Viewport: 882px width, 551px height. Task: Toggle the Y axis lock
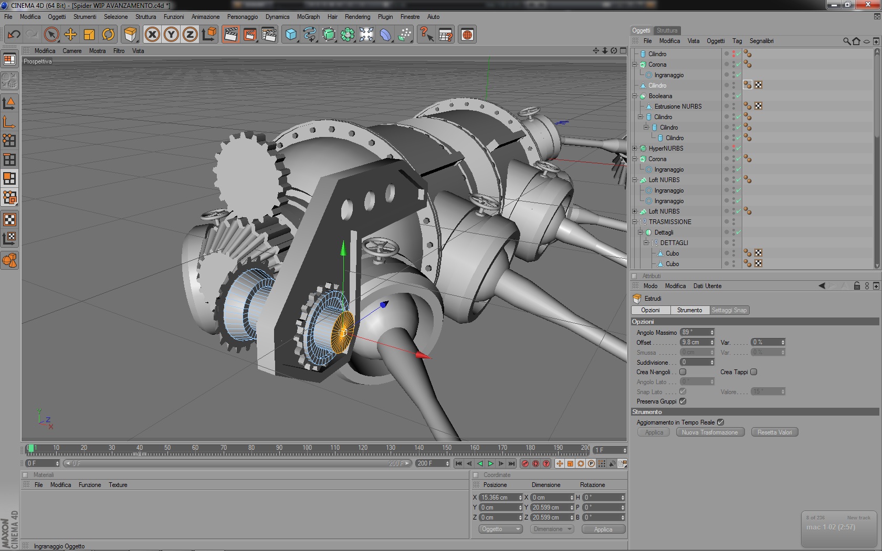click(171, 35)
